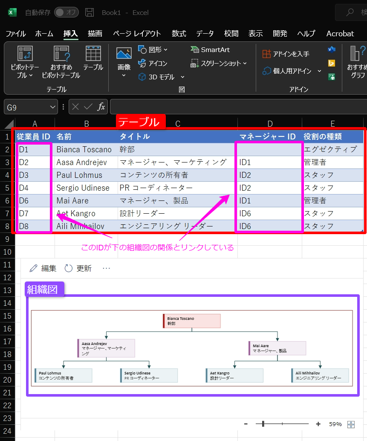The image size is (367, 441).
Task: Click the fx insert function icon
Action: [101, 107]
